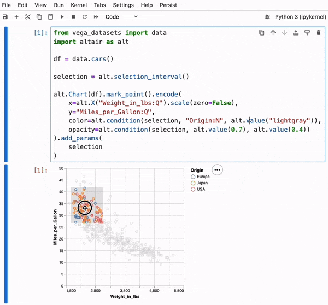The height and width of the screenshot is (305, 328).
Task: Restart kernel and run all cells
Action: [96, 17]
